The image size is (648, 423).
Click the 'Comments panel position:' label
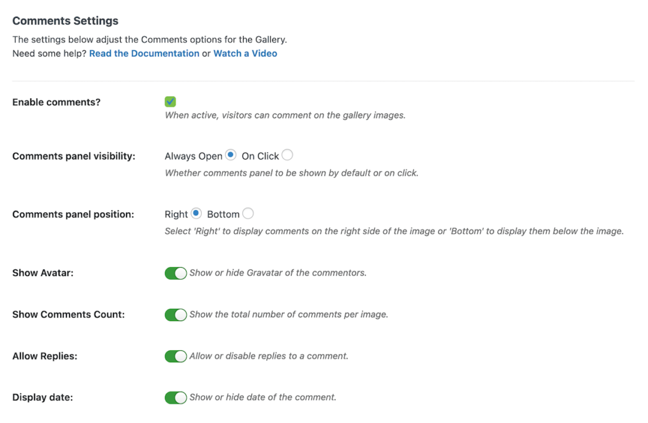[x=73, y=215]
